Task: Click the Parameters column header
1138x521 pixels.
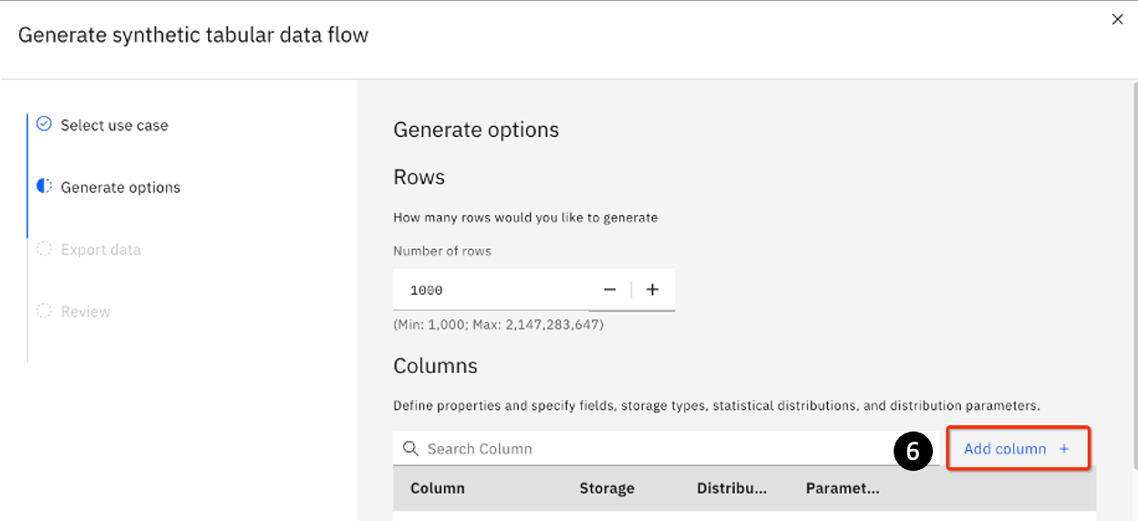Action: coord(842,488)
